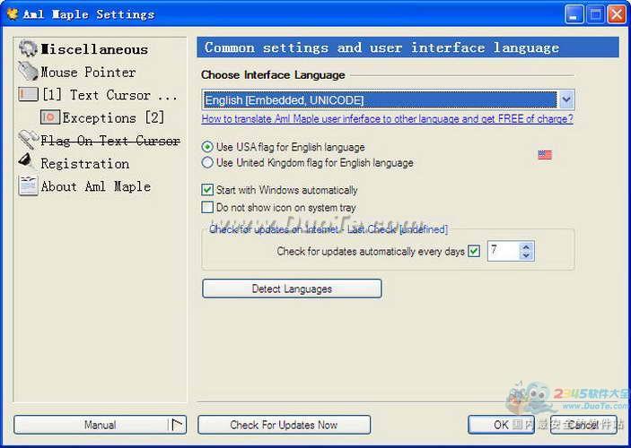Click the Choose Interface Language heading

pyautogui.click(x=273, y=74)
